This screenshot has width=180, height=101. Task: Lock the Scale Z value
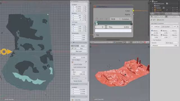[85, 31]
